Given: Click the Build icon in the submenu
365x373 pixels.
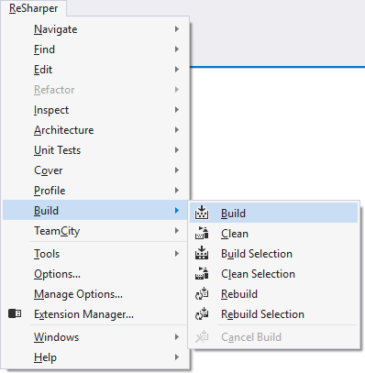Looking at the screenshot, I should coord(202,213).
